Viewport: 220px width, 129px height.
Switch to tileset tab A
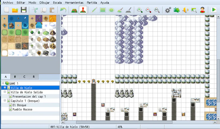(6, 77)
